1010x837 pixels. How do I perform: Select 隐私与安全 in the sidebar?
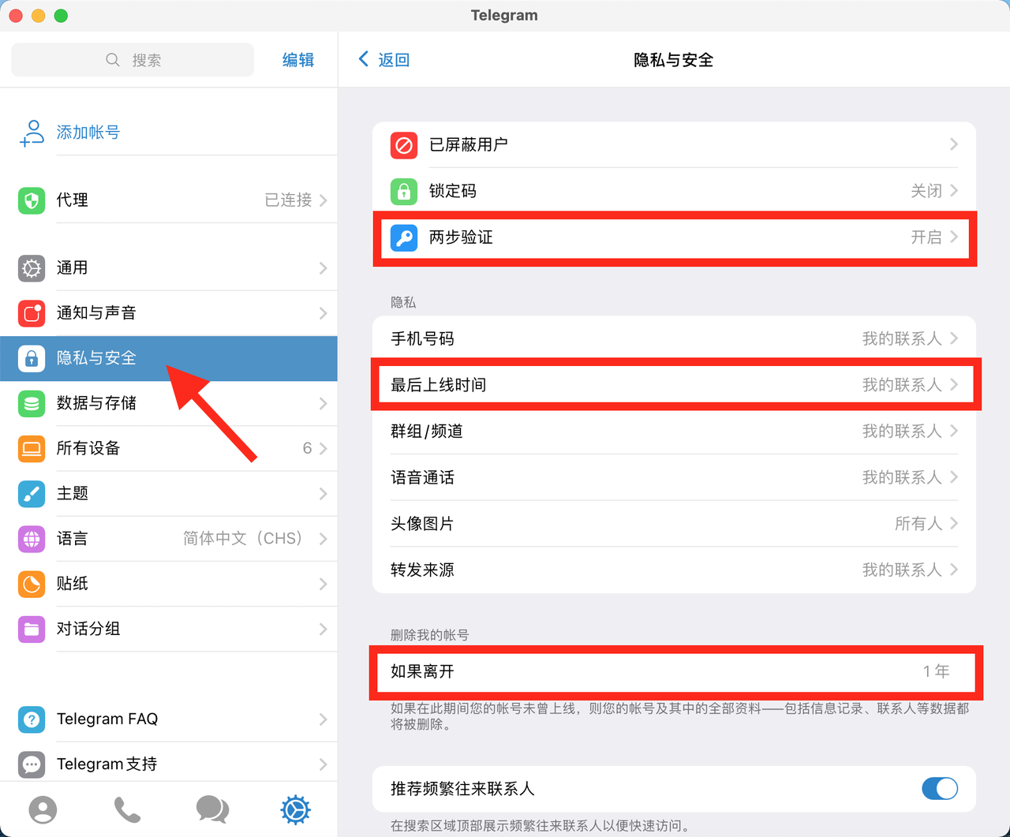[169, 358]
